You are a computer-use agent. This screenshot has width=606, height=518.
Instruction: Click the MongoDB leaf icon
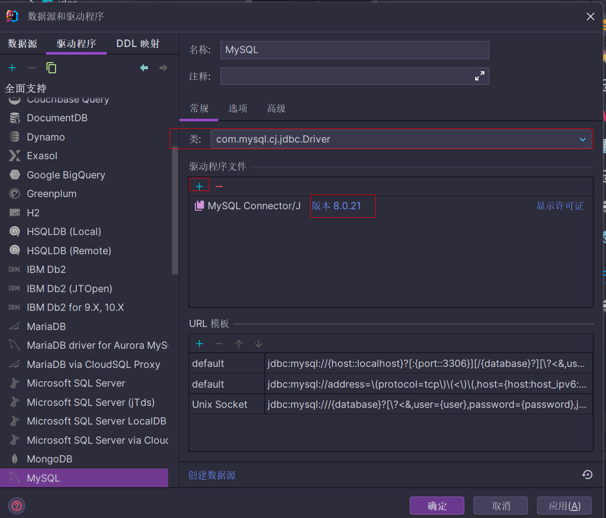pyautogui.click(x=15, y=459)
